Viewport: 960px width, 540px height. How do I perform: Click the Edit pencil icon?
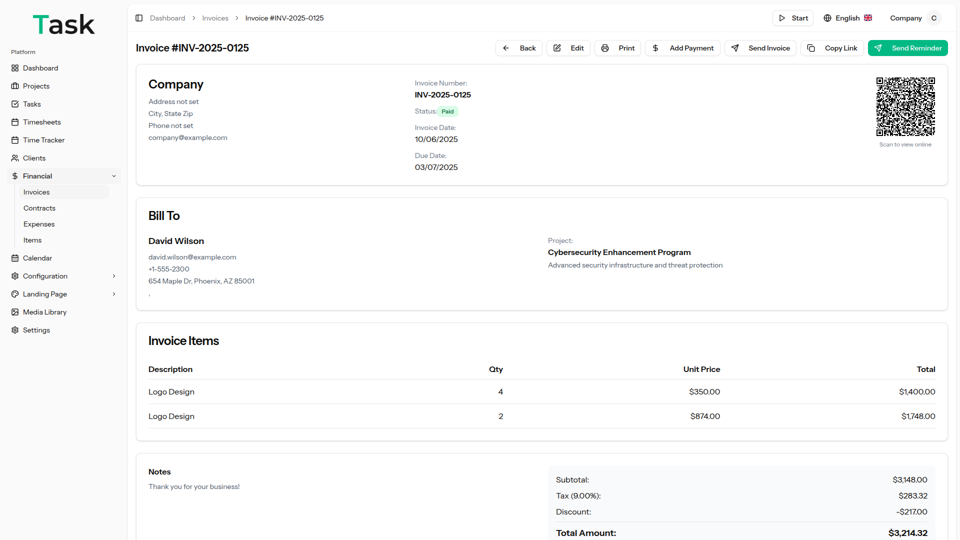point(557,48)
